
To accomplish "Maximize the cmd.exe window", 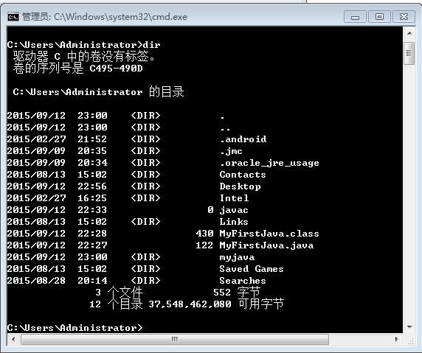I will tap(379, 17).
